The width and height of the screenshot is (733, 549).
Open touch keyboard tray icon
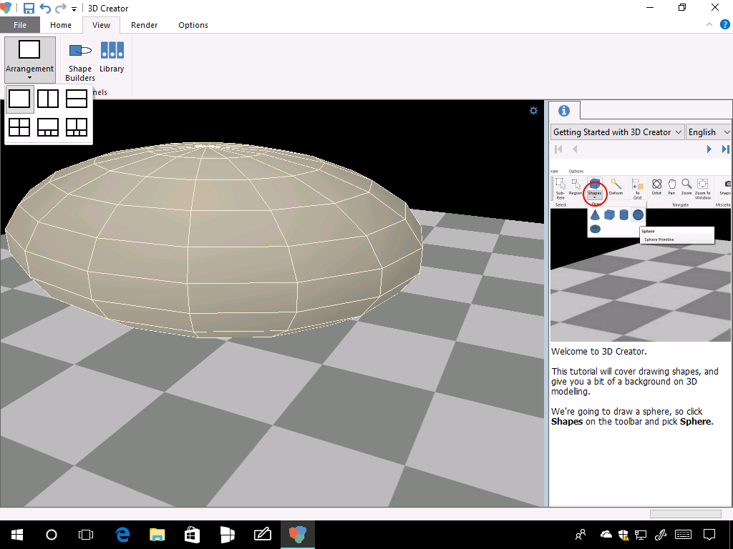[x=684, y=535]
